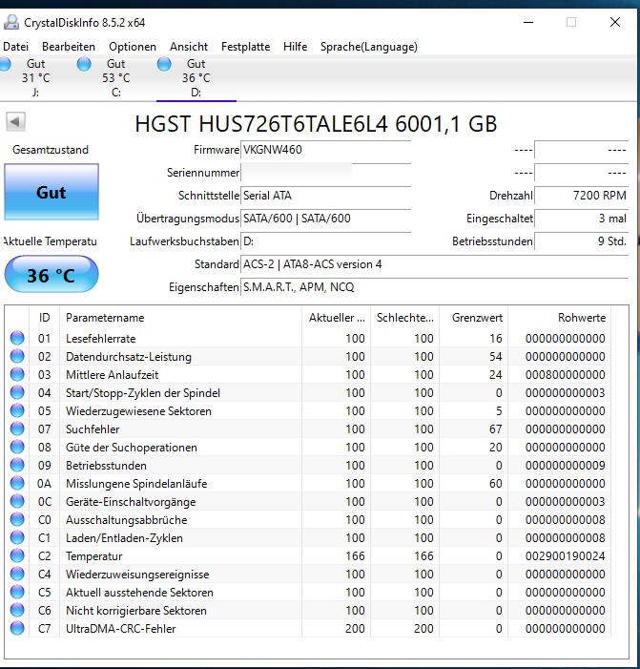Click status orb for Nicht korrigierbare Sektoren
640x669 pixels.
tap(17, 610)
